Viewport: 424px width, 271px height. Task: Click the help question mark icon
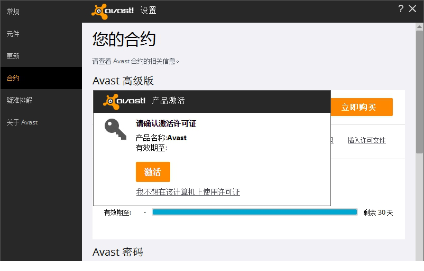[x=401, y=9]
